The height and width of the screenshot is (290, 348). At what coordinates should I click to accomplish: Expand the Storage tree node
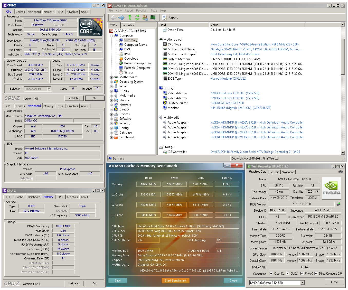[111, 100]
